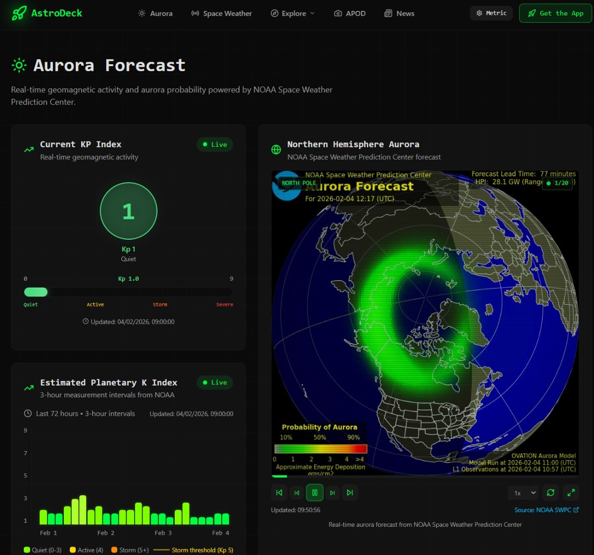Step forward one aurora frame
The image size is (594, 555).
pyautogui.click(x=332, y=493)
